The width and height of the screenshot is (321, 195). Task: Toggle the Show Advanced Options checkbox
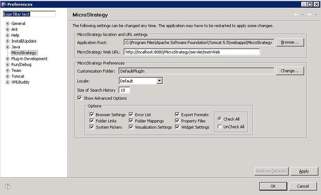[x=80, y=98]
